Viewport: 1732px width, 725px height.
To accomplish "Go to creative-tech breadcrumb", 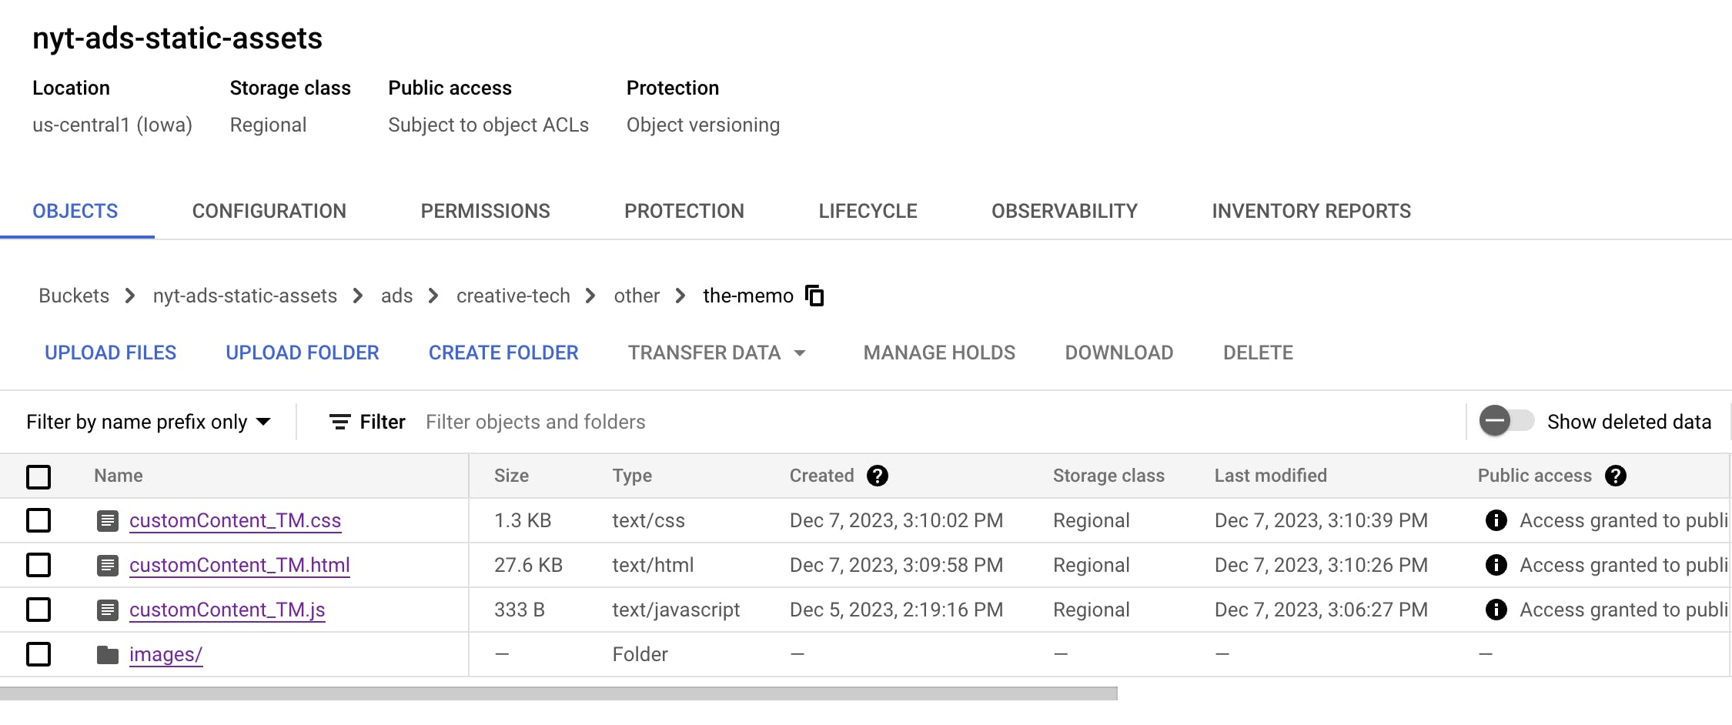I will tap(513, 296).
